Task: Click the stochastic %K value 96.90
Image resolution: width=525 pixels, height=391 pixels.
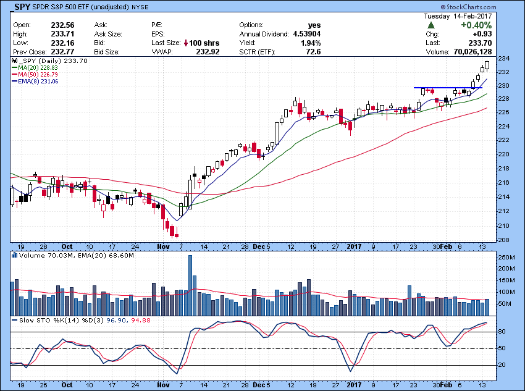Action: tap(116, 321)
